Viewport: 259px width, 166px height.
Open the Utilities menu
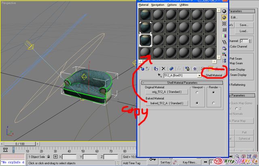click(184, 5)
